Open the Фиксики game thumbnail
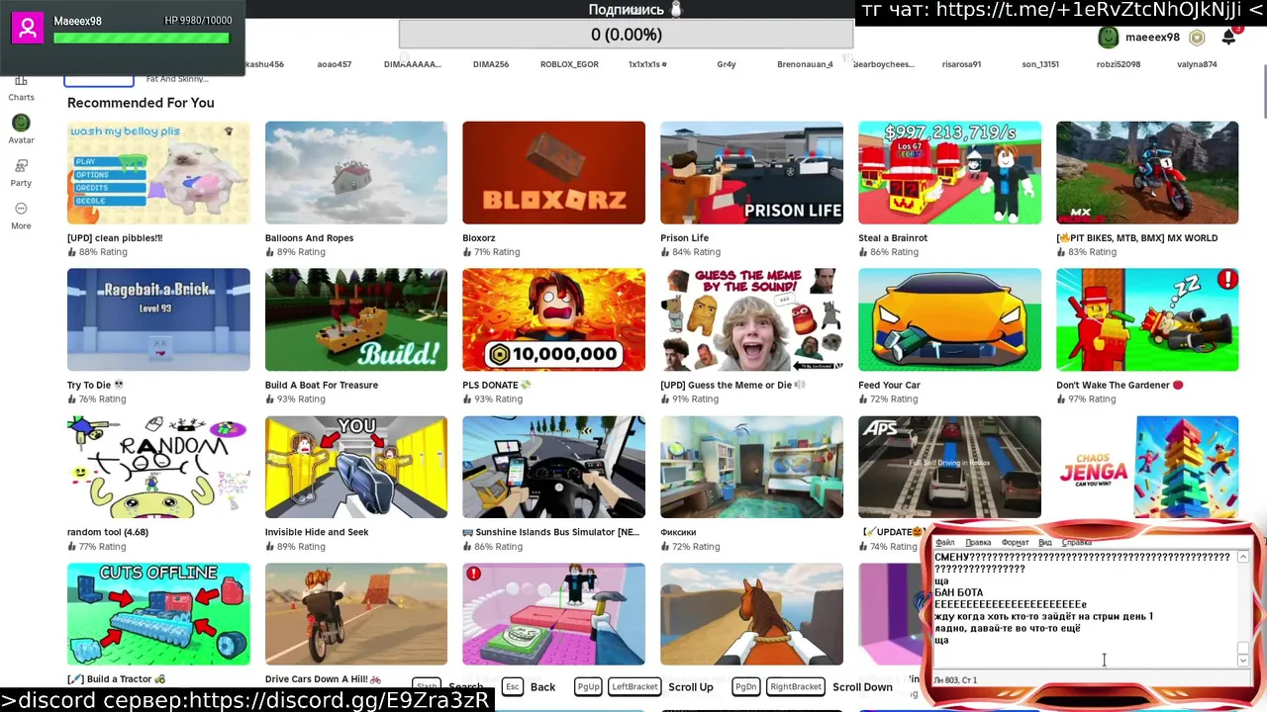The width and height of the screenshot is (1267, 712). point(751,467)
